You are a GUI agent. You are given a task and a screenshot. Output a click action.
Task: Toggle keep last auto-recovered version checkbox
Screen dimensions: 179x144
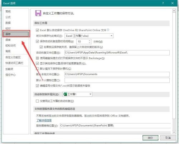coord(41,47)
